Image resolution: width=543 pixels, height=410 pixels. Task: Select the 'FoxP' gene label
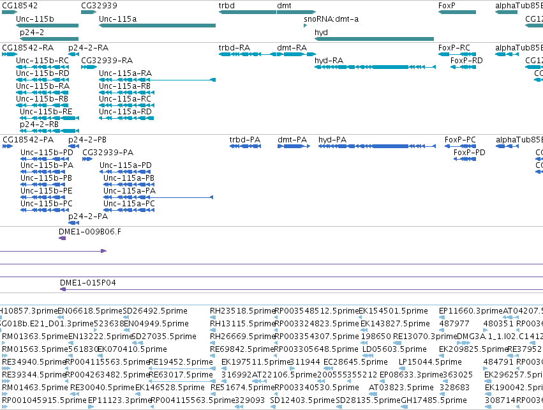point(447,6)
